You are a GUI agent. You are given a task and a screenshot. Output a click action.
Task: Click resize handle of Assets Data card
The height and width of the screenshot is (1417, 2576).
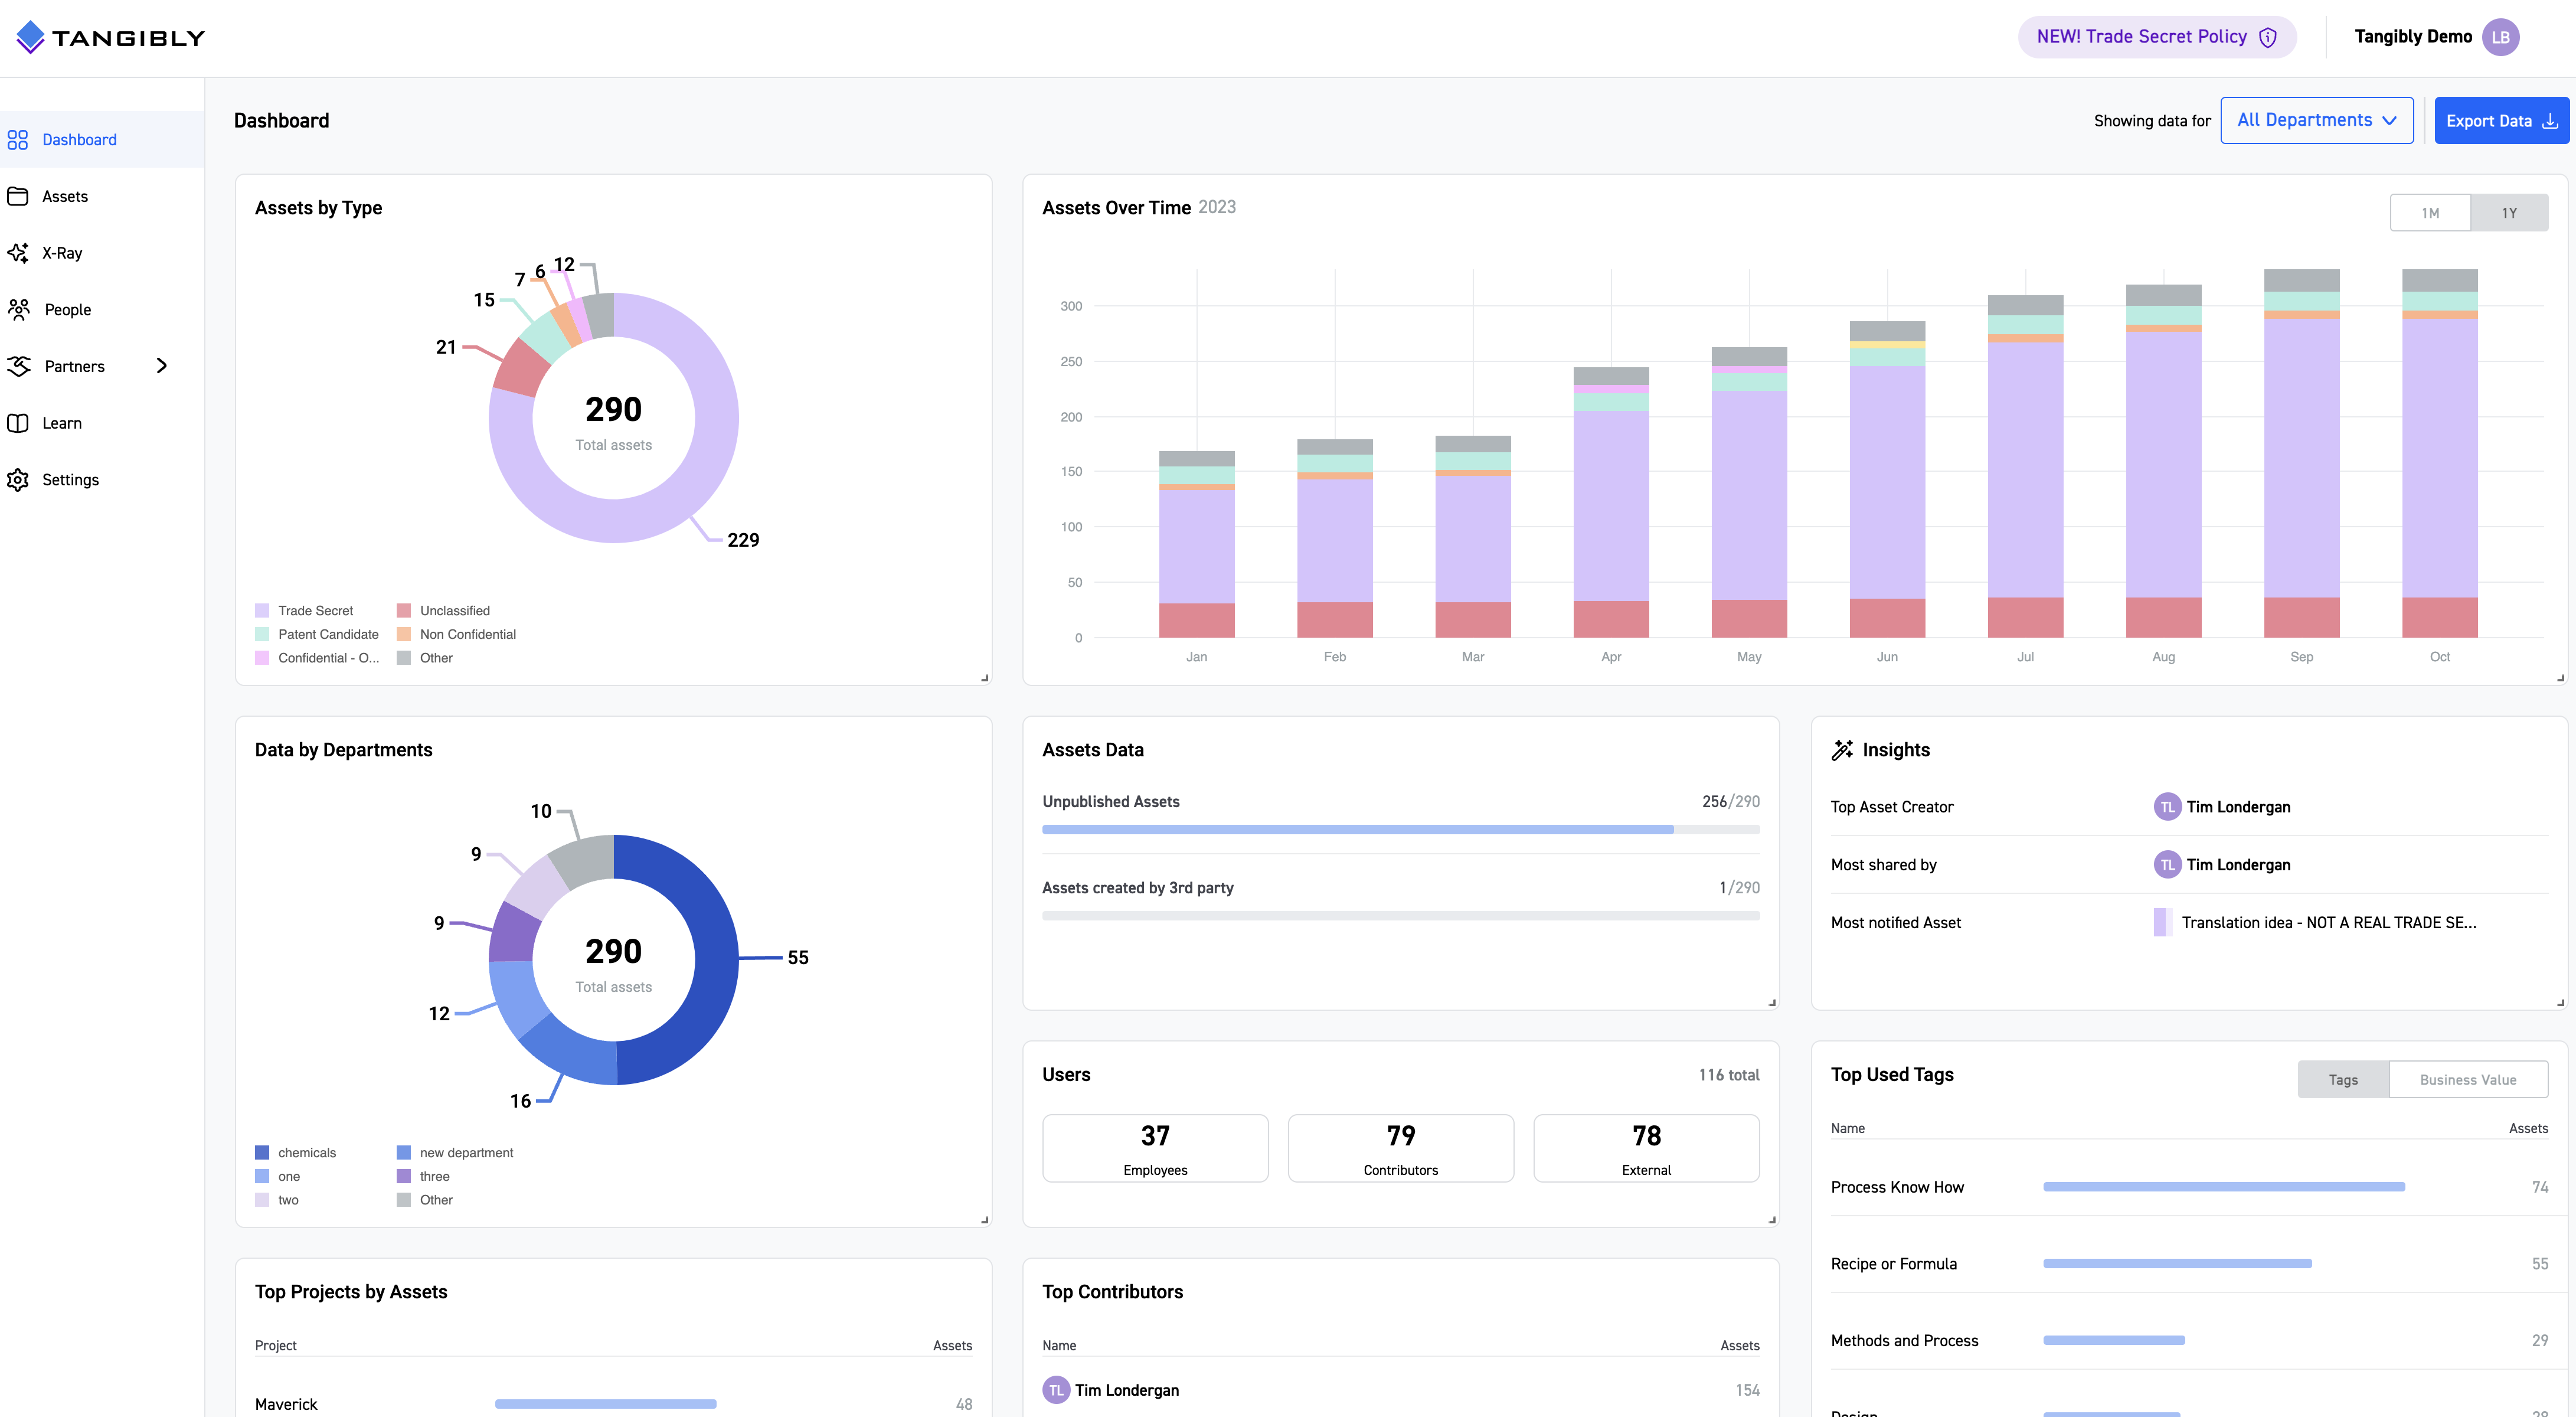[x=1772, y=1002]
